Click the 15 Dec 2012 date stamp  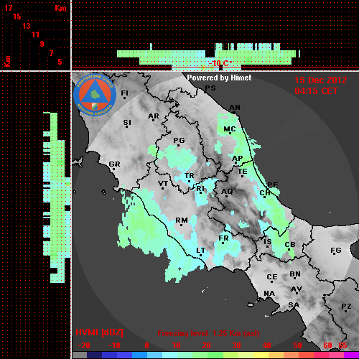pos(321,80)
